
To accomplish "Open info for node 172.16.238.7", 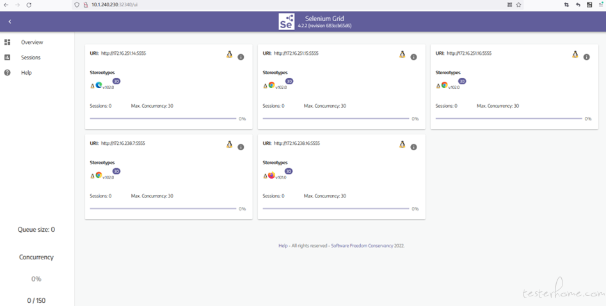I will [241, 147].
